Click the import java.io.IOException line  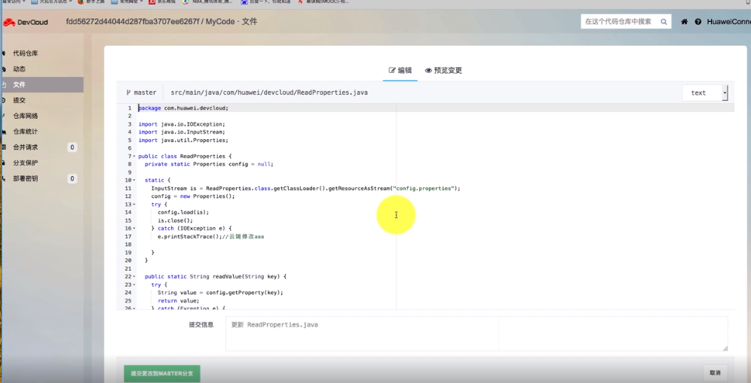coord(182,124)
